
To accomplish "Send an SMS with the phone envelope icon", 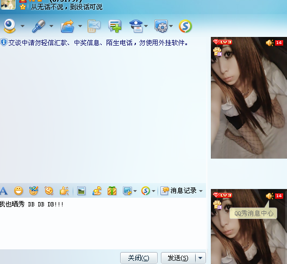I will tap(93, 26).
